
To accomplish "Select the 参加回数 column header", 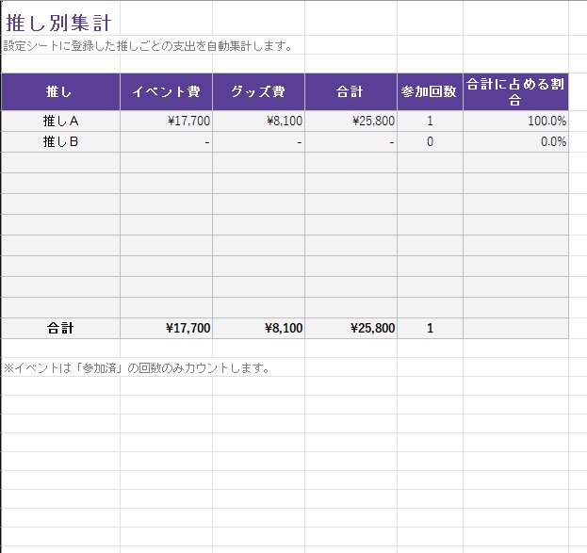I will coord(431,91).
